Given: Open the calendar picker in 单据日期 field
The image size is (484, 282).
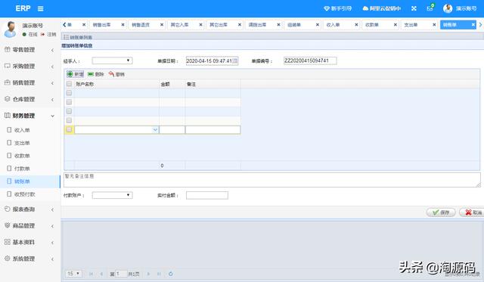Looking at the screenshot, I should point(235,61).
